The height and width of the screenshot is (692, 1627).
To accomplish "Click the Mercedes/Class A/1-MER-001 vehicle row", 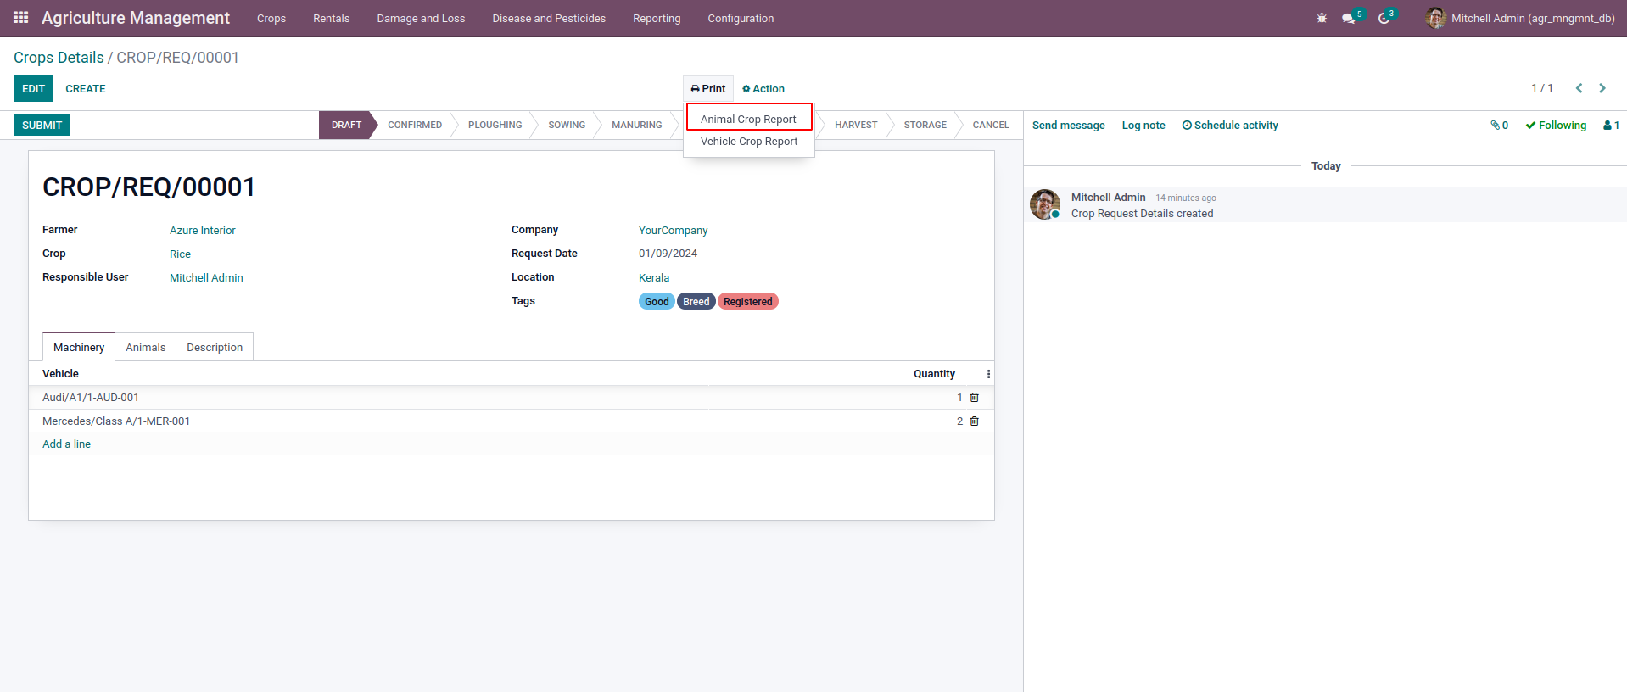I will pos(512,421).
